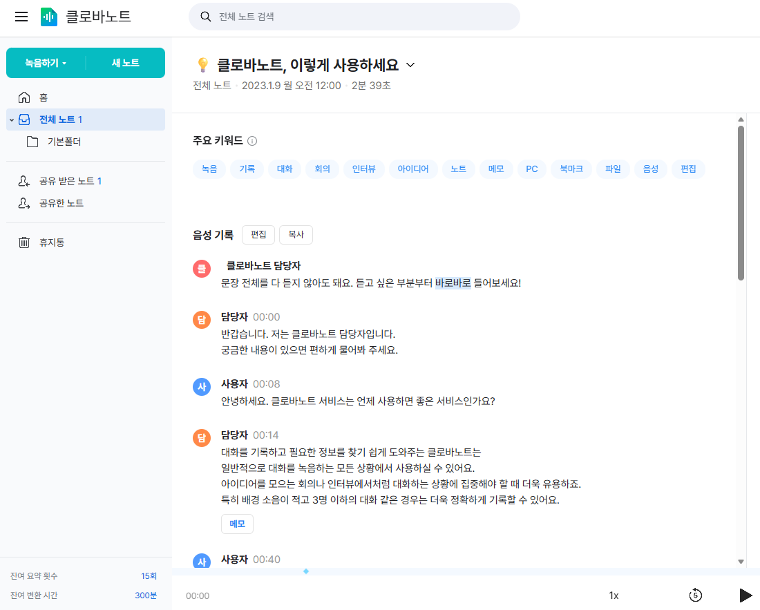The width and height of the screenshot is (760, 610).
Task: Click the received-share person icon
Action: [24, 181]
